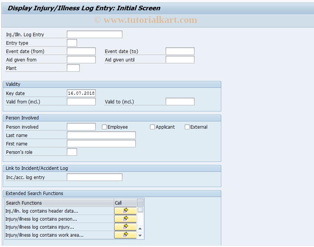Viewport: 314px width, 247px height.
Task: Execute the 'Injury/illness log contains work area' search arrow
Action: click(125, 234)
